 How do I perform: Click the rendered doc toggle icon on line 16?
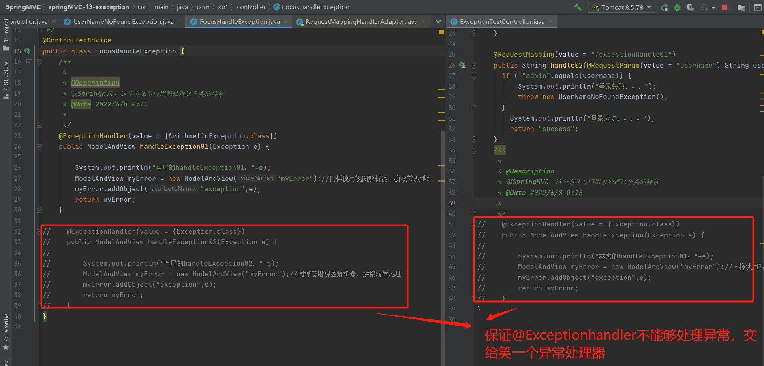click(28, 61)
